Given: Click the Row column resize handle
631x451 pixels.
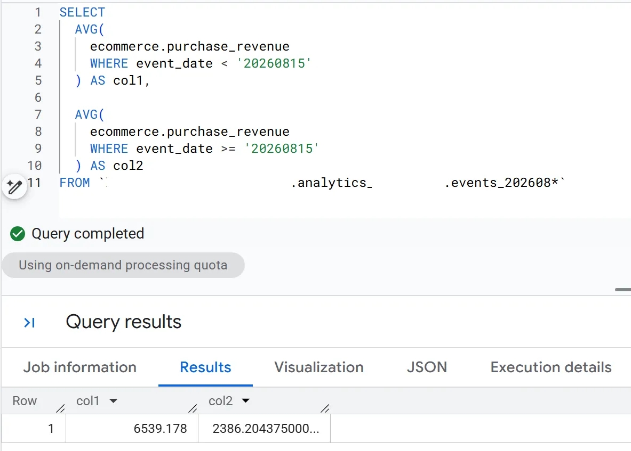Looking at the screenshot, I should (61, 408).
